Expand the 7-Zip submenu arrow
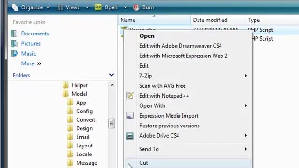Viewport: 299px width, 168px height. click(246, 76)
